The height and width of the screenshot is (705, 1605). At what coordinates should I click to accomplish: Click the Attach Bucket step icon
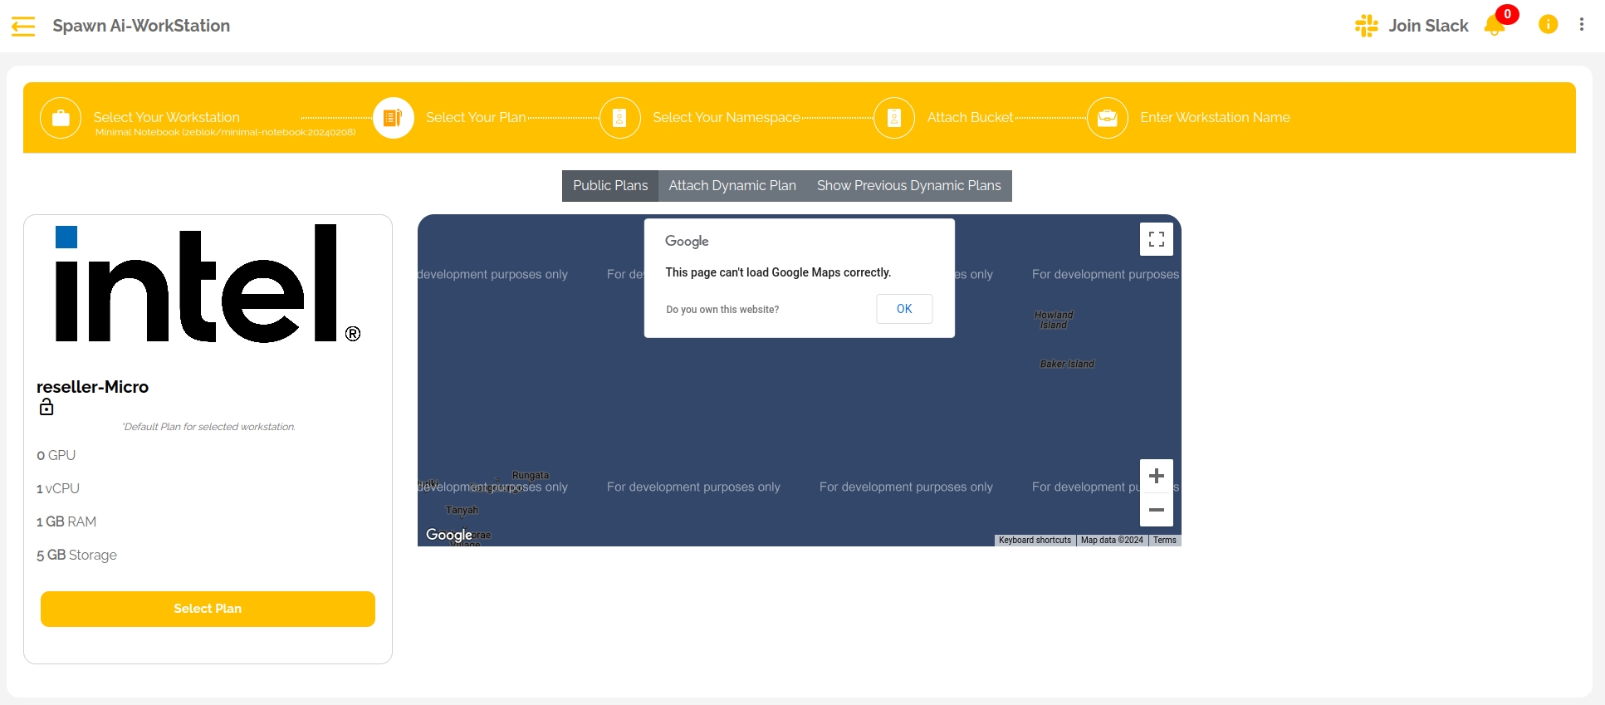[894, 118]
